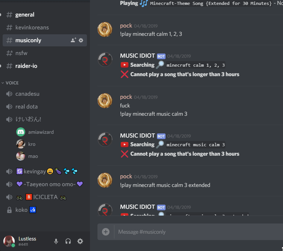Click the Lustless user avatar
Image resolution: width=283 pixels, height=251 pixels.
[x=9, y=241]
